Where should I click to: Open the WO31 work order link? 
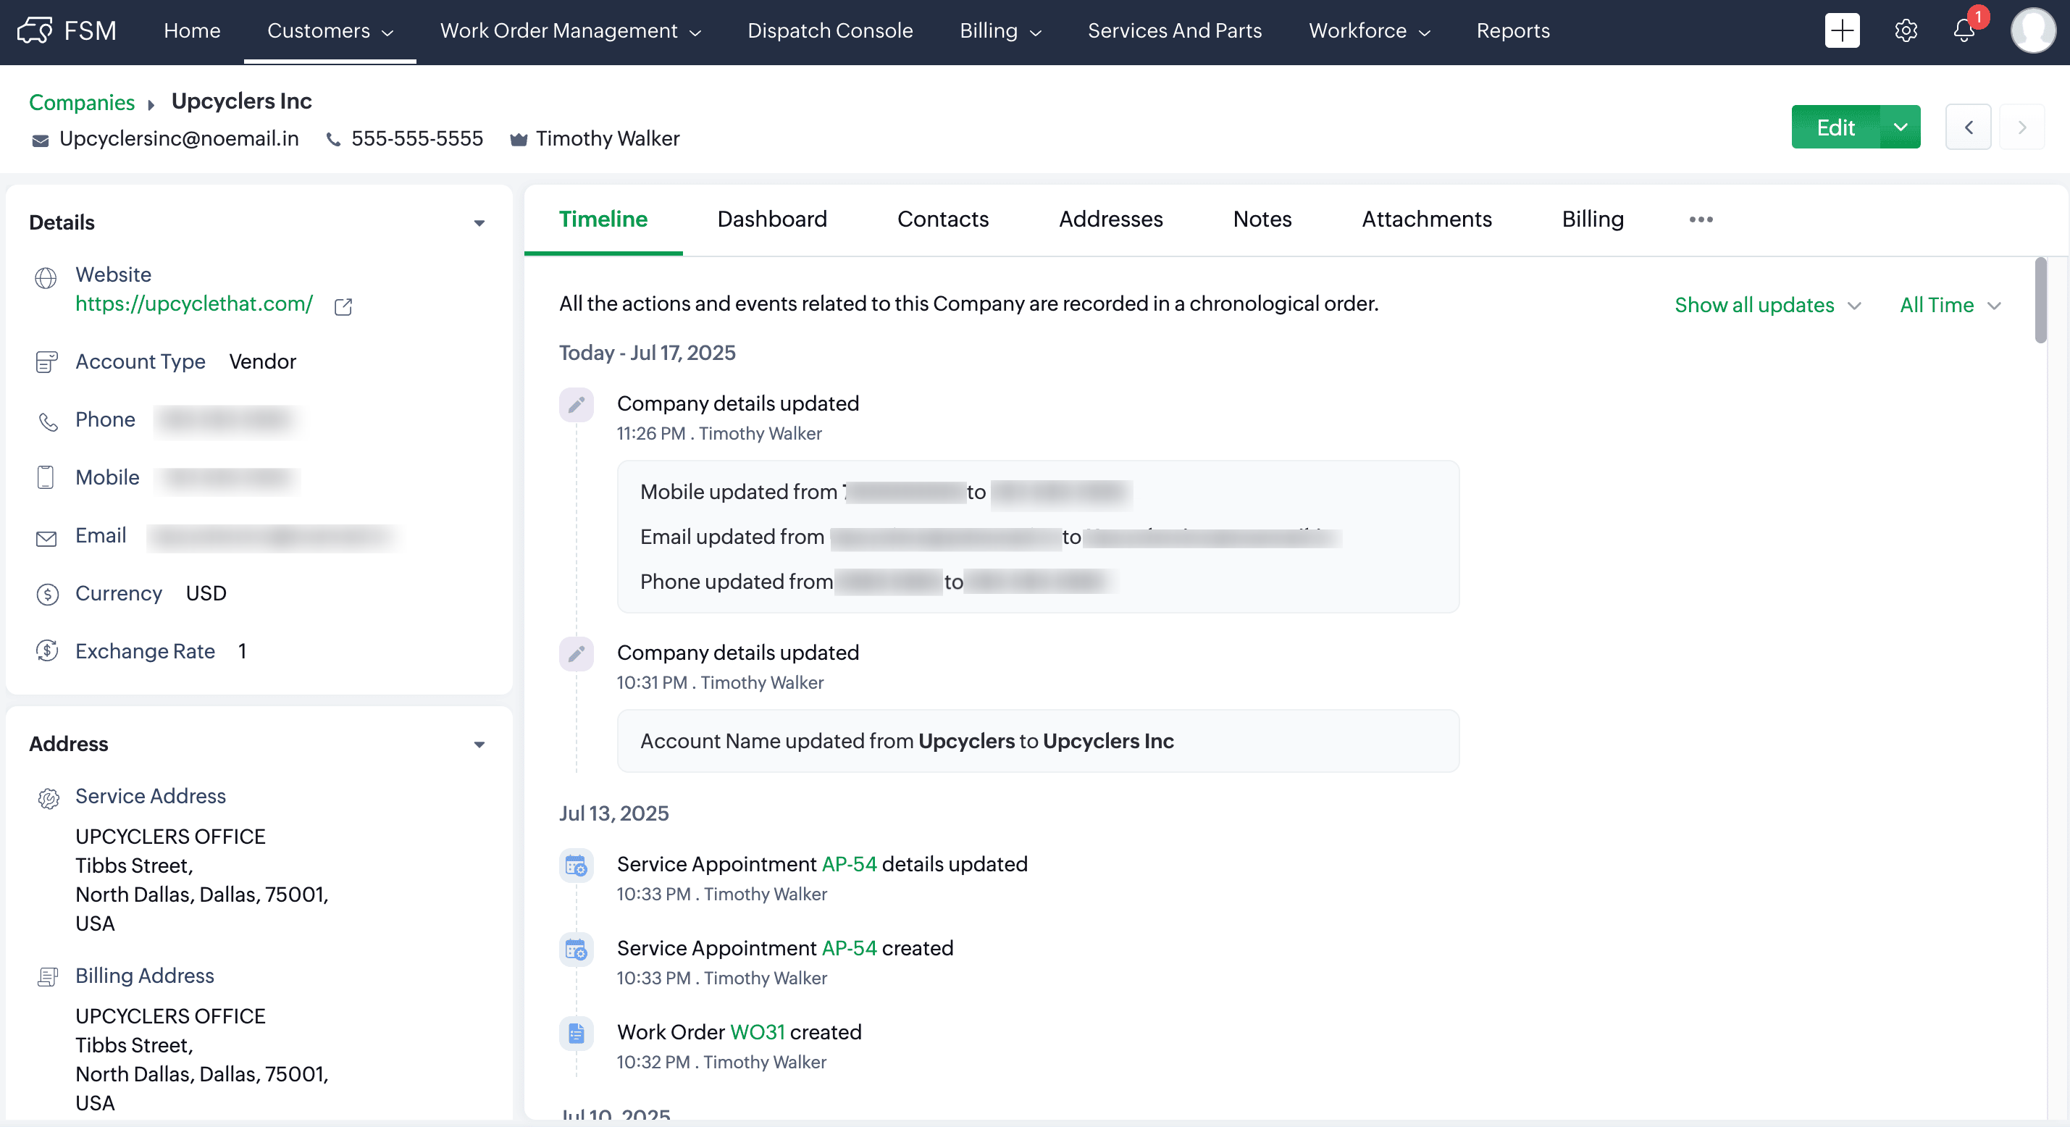click(756, 1032)
